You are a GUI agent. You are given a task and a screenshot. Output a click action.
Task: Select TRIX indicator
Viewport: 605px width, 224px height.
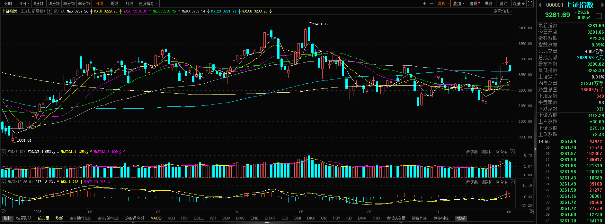click(376, 218)
